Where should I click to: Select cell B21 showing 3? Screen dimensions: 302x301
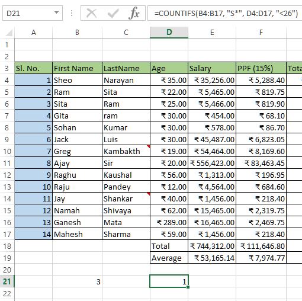[77, 281]
